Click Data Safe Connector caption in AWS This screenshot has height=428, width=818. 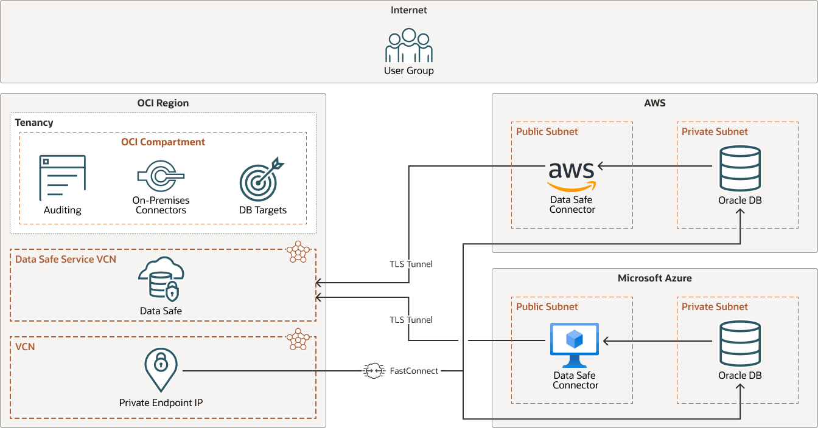(x=572, y=204)
